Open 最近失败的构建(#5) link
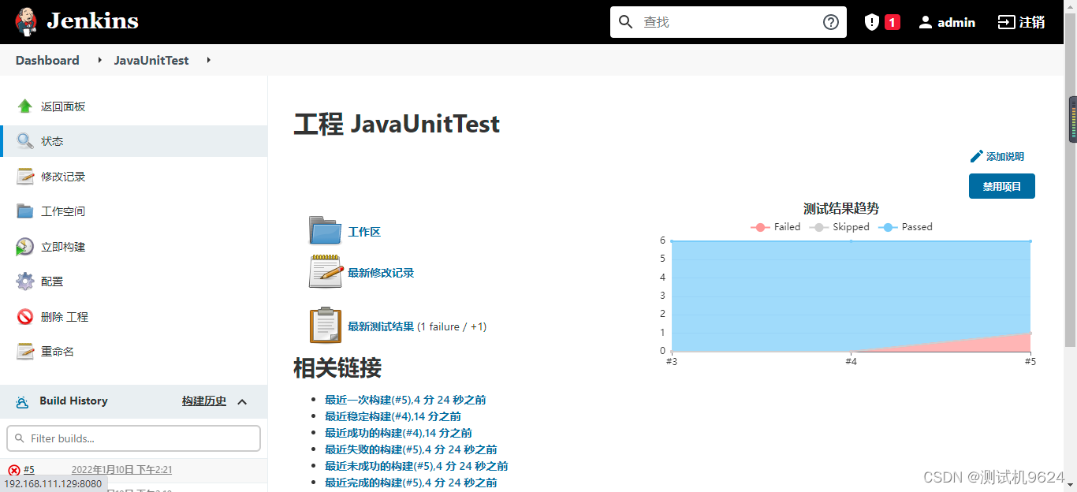1077x492 pixels. point(411,449)
